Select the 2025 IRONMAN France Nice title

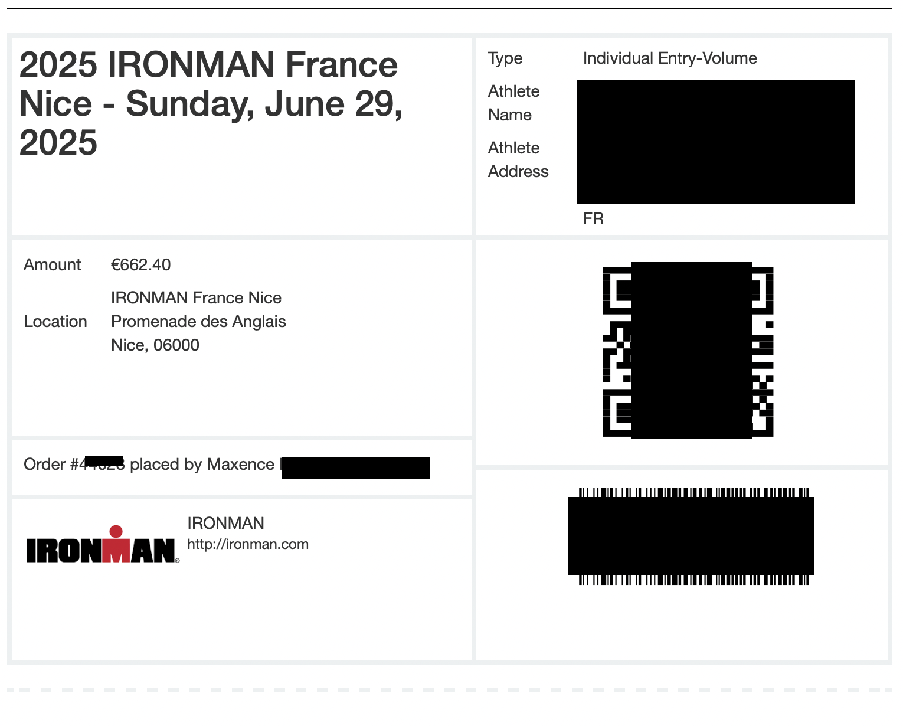tap(211, 103)
